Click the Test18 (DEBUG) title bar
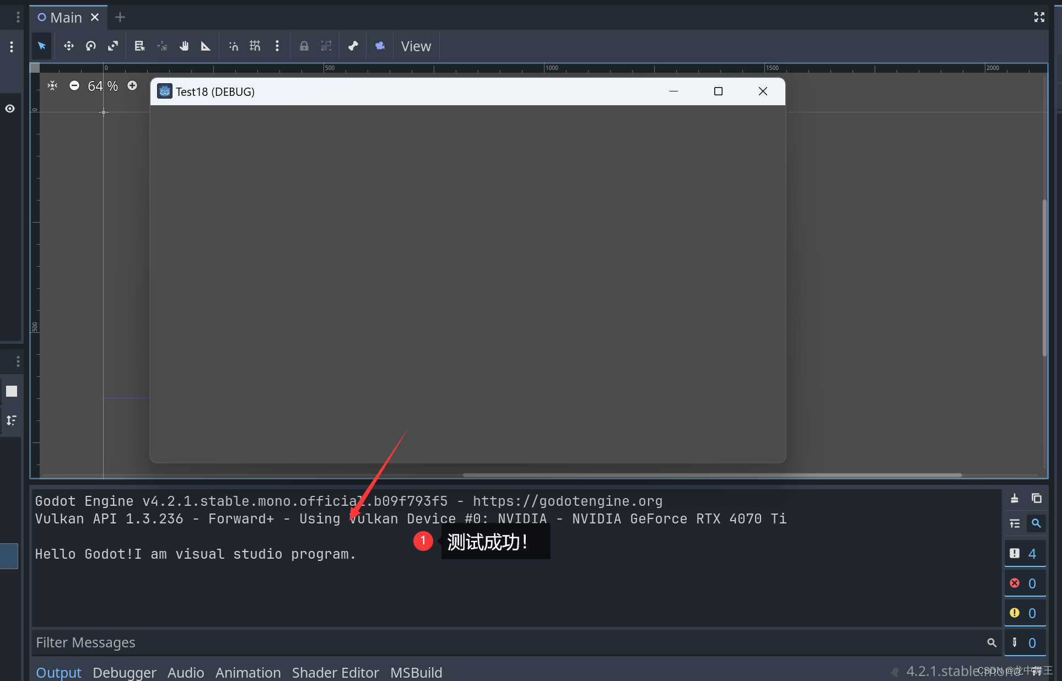The image size is (1062, 681). (467, 91)
